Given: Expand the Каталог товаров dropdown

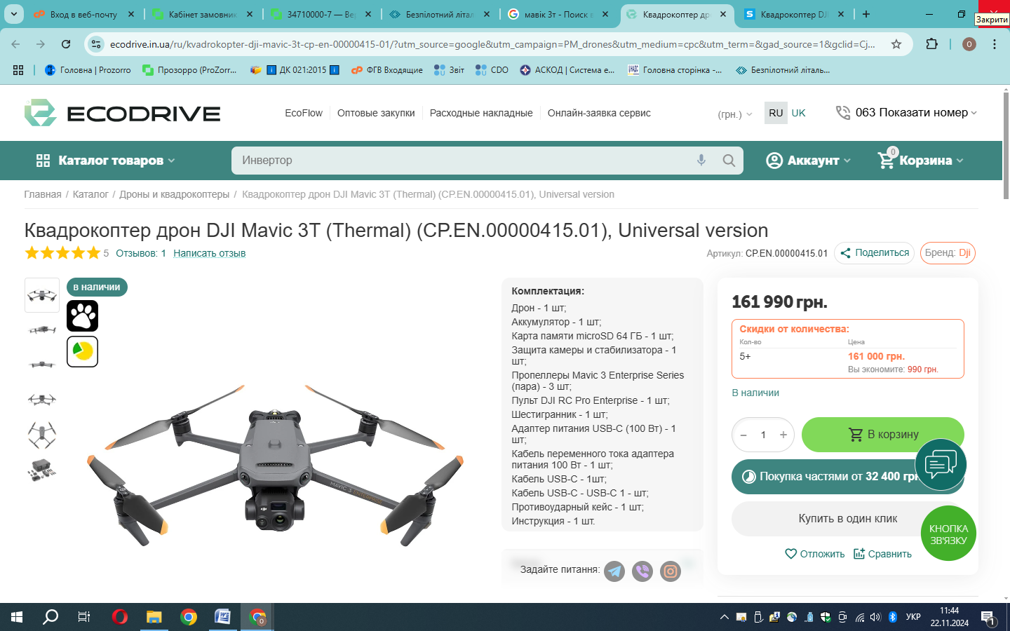Looking at the screenshot, I should coord(105,161).
